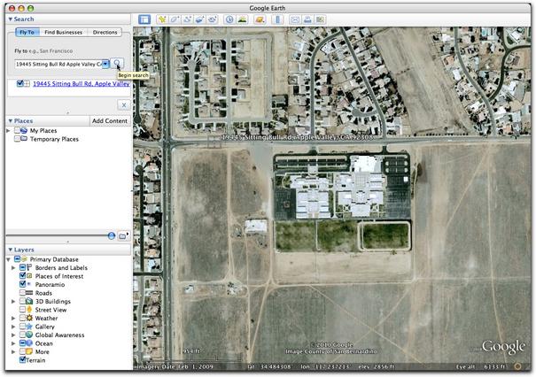
Task: Click the print icon in toolbar
Action: [307, 19]
